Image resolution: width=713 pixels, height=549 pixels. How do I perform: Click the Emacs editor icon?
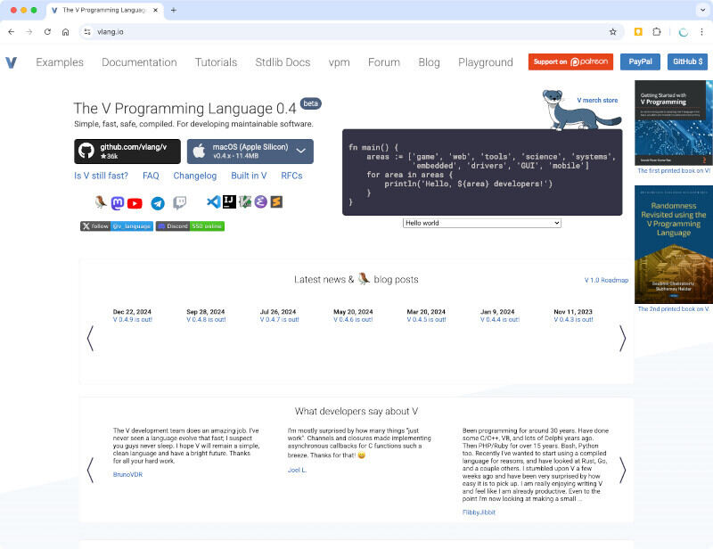pyautogui.click(x=260, y=202)
